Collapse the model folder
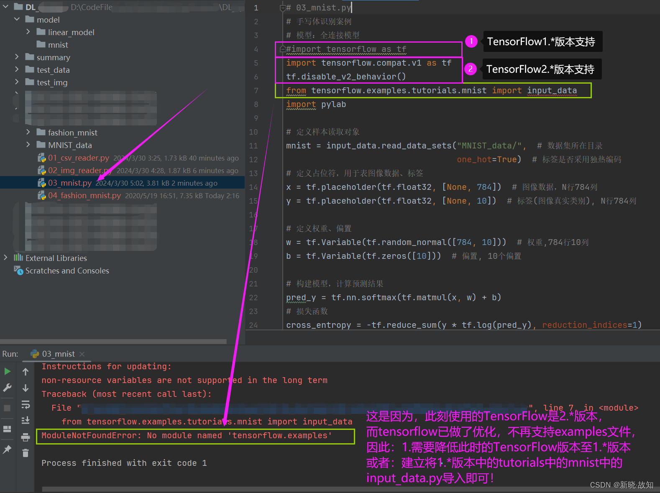The image size is (660, 493). [17, 19]
